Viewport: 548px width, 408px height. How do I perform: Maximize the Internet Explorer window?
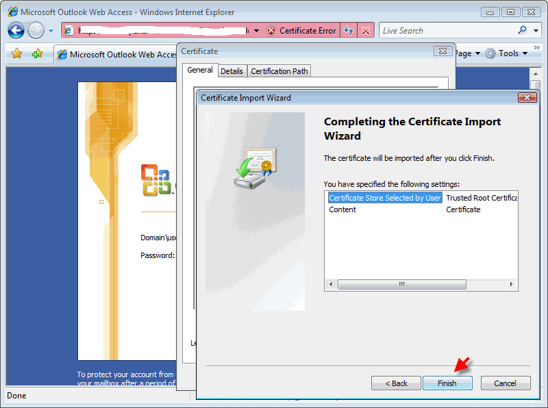[x=510, y=12]
